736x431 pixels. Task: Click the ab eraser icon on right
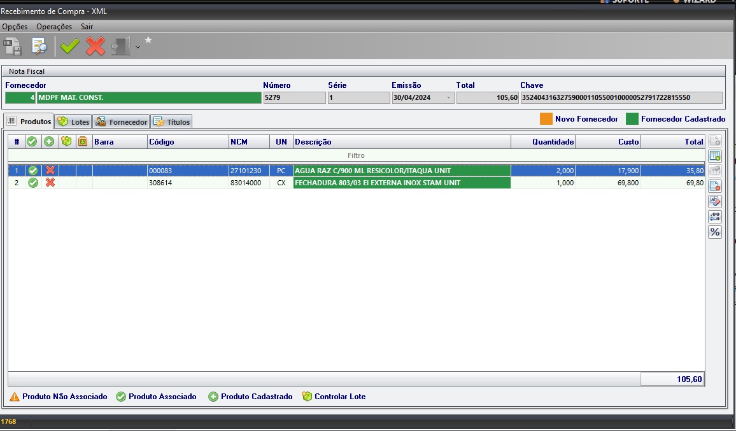(x=715, y=201)
